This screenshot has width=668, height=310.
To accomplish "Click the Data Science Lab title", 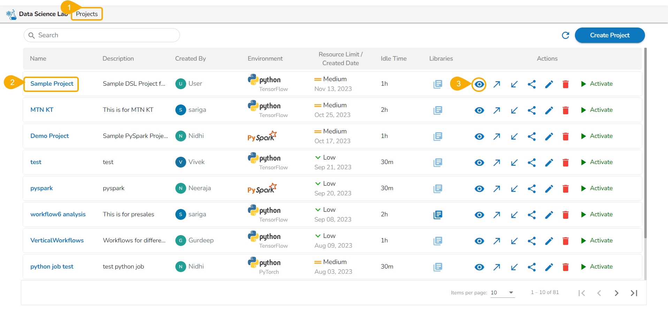I will (42, 14).
